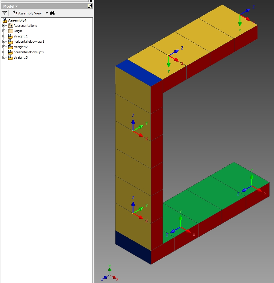
Task: Select the horizontal elbow up:1 component
Action: pyautogui.click(x=29, y=42)
